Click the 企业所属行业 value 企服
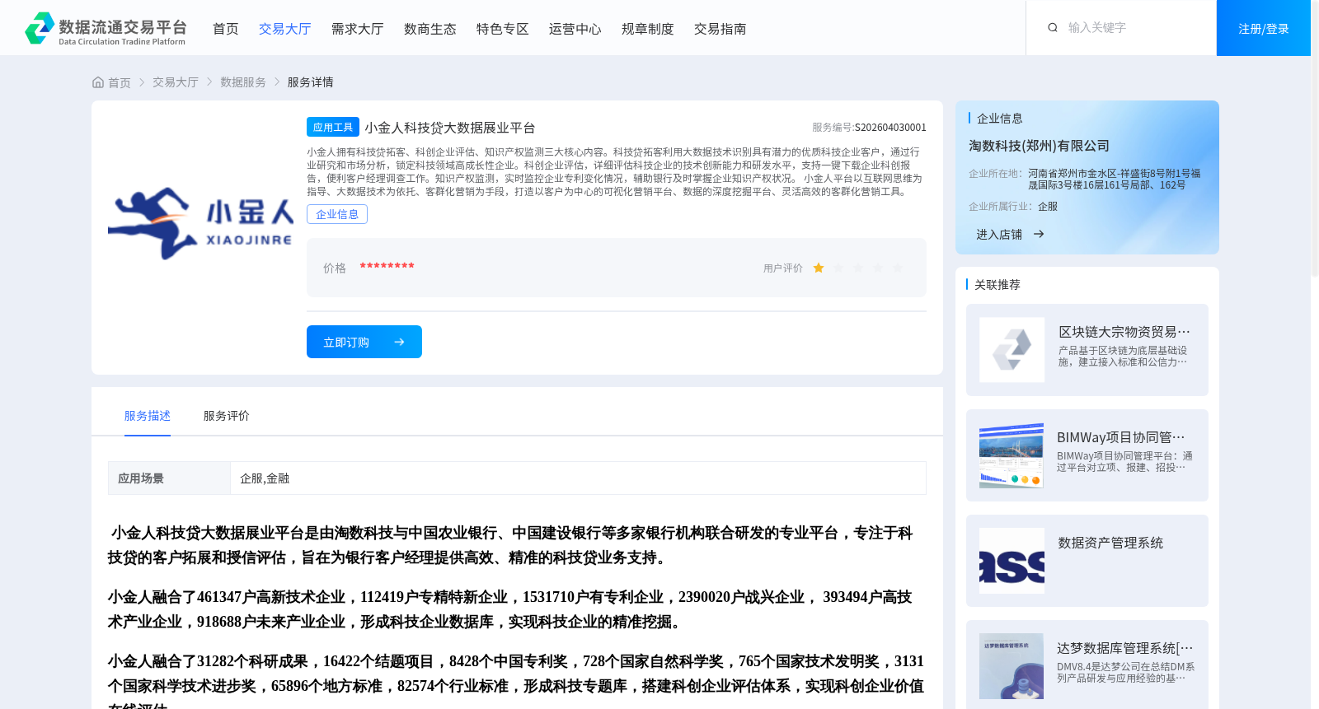The width and height of the screenshot is (1319, 709). 1048,207
